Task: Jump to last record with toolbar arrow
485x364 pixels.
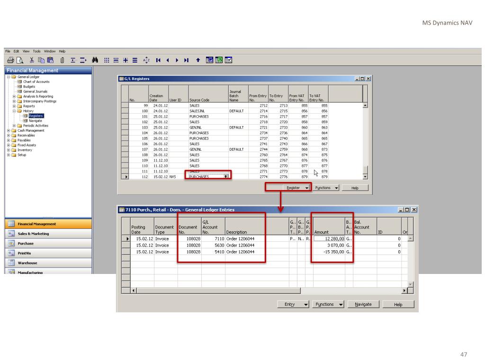Action: (x=186, y=60)
